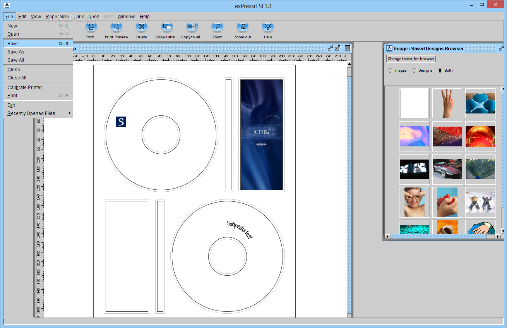507x328 pixels.
Task: Click the Delete toolbar icon
Action: (142, 27)
